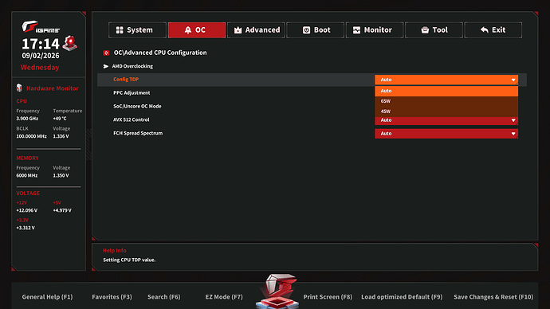Choose 45W from Config TDP list

[446, 111]
